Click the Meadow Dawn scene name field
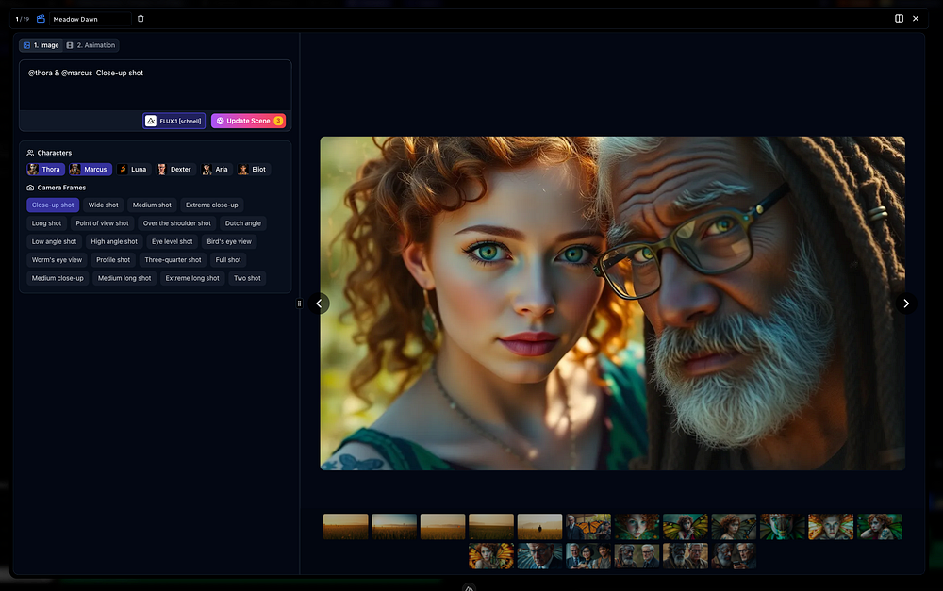 point(90,19)
